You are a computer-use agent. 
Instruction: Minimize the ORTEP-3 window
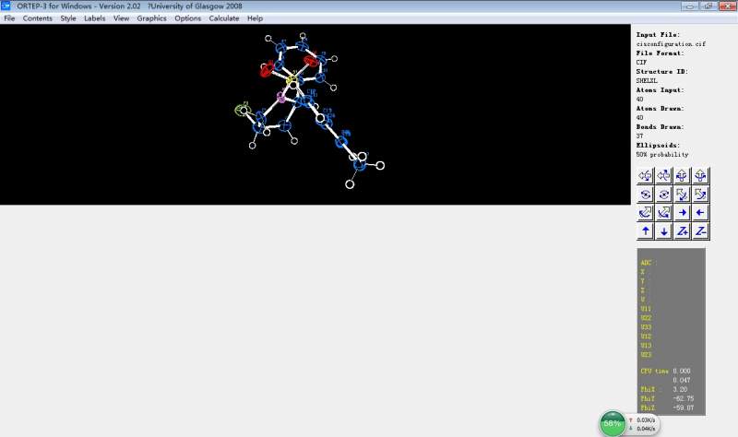[x=690, y=6]
